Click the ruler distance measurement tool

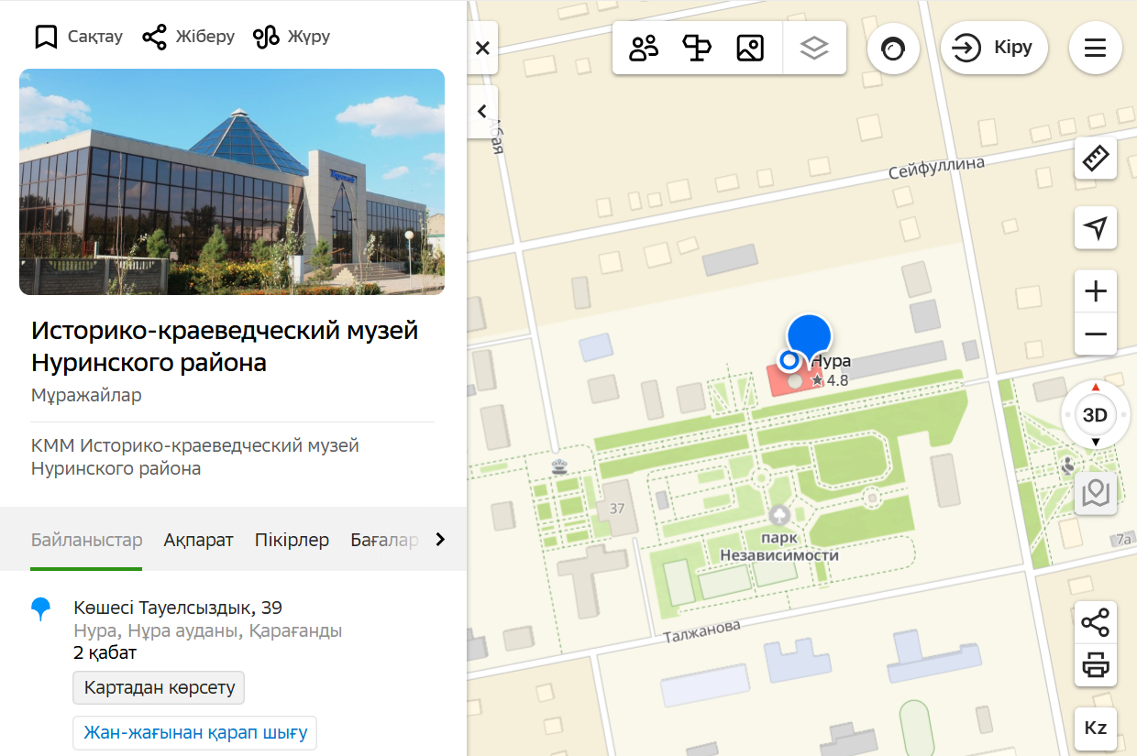click(1095, 158)
